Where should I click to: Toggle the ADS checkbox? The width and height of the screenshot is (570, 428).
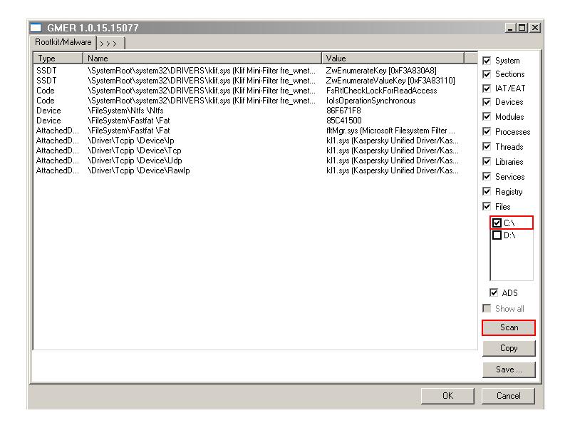point(494,293)
